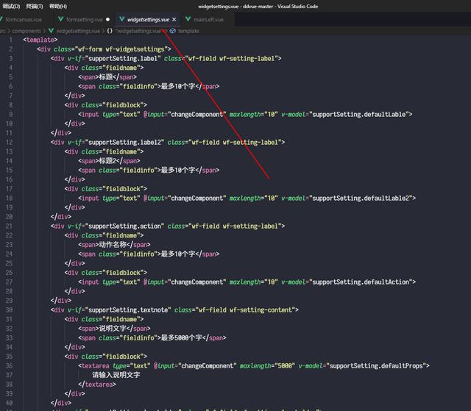The height and width of the screenshot is (411, 471).
Task: Click line number 12 in the gutter
Action: 10,142
